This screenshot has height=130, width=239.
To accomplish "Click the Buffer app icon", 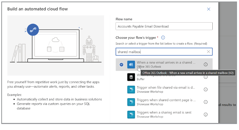I will (131, 77).
